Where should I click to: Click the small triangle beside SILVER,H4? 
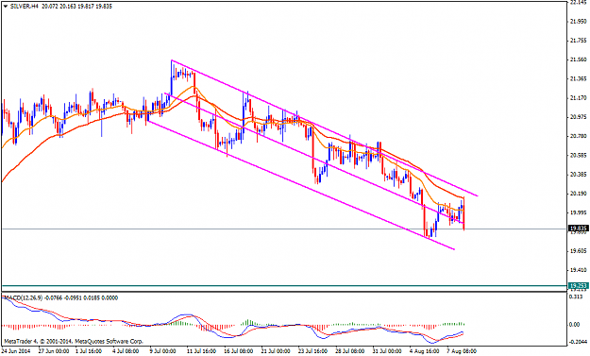pos(6,7)
